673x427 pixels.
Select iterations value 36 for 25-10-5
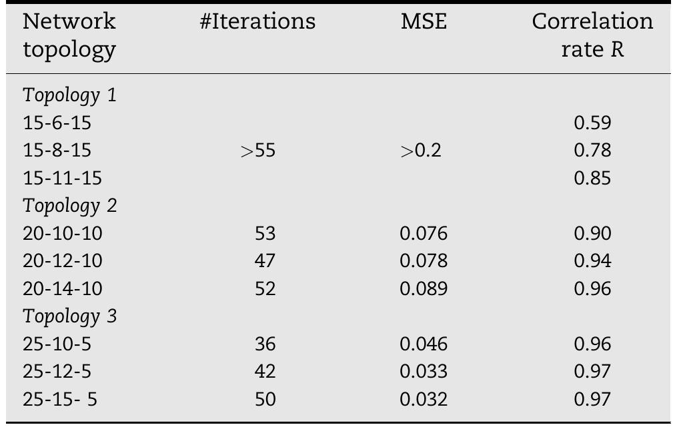pos(265,344)
